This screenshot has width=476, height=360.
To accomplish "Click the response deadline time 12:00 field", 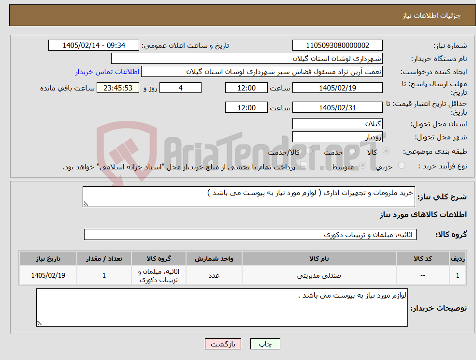I will [x=246, y=88].
